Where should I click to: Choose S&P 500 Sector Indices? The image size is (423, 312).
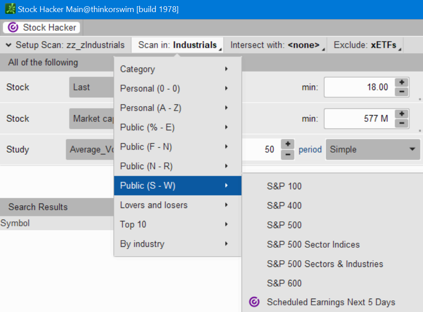click(x=313, y=244)
